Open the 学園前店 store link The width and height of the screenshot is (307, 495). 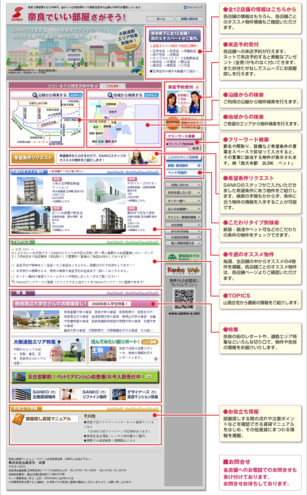point(189,51)
